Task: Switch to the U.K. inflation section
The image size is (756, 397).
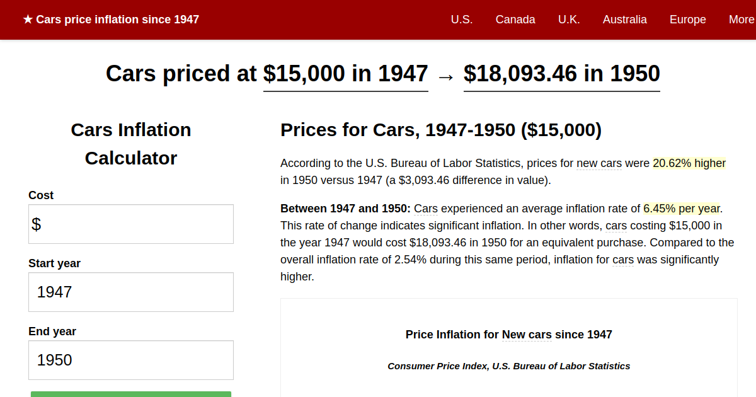Action: (x=569, y=20)
